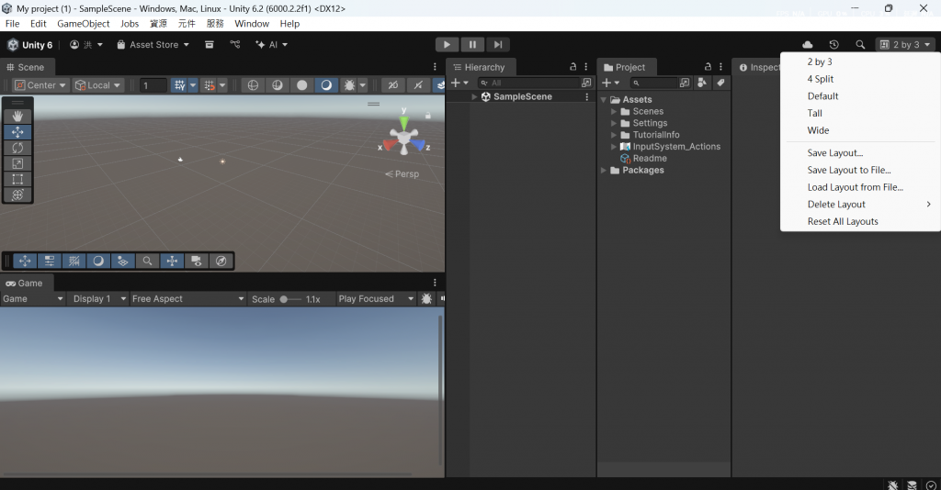The image size is (941, 490).
Task: Open the Asset Store dropdown
Action: point(153,44)
